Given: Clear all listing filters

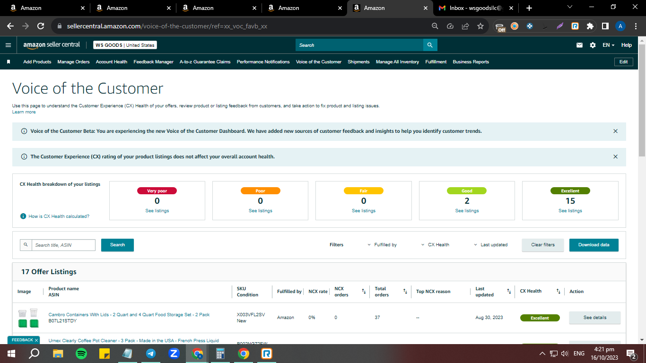Looking at the screenshot, I should click(x=543, y=245).
